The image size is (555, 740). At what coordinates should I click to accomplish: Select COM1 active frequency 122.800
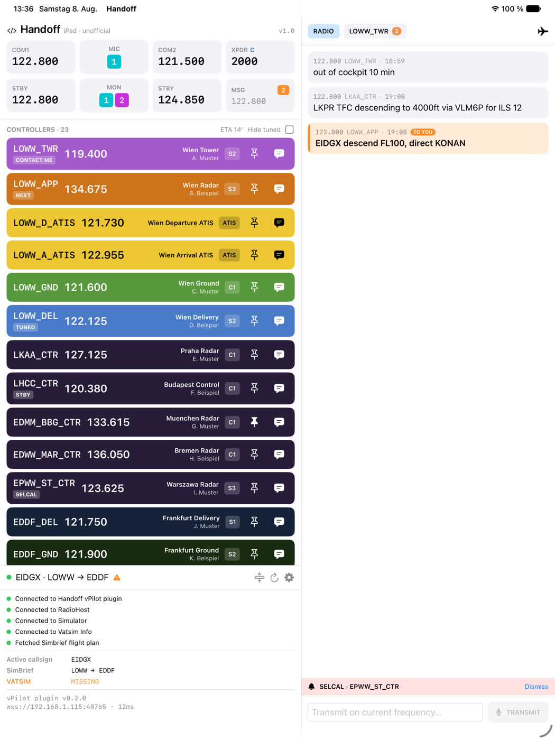coord(41,57)
